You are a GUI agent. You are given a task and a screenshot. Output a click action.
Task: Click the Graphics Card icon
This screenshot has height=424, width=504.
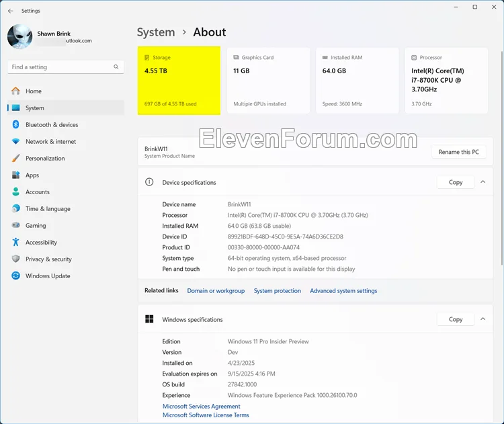236,58
